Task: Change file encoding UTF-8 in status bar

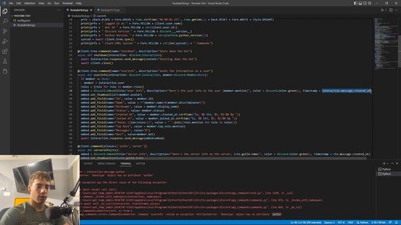Action: pyautogui.click(x=341, y=222)
